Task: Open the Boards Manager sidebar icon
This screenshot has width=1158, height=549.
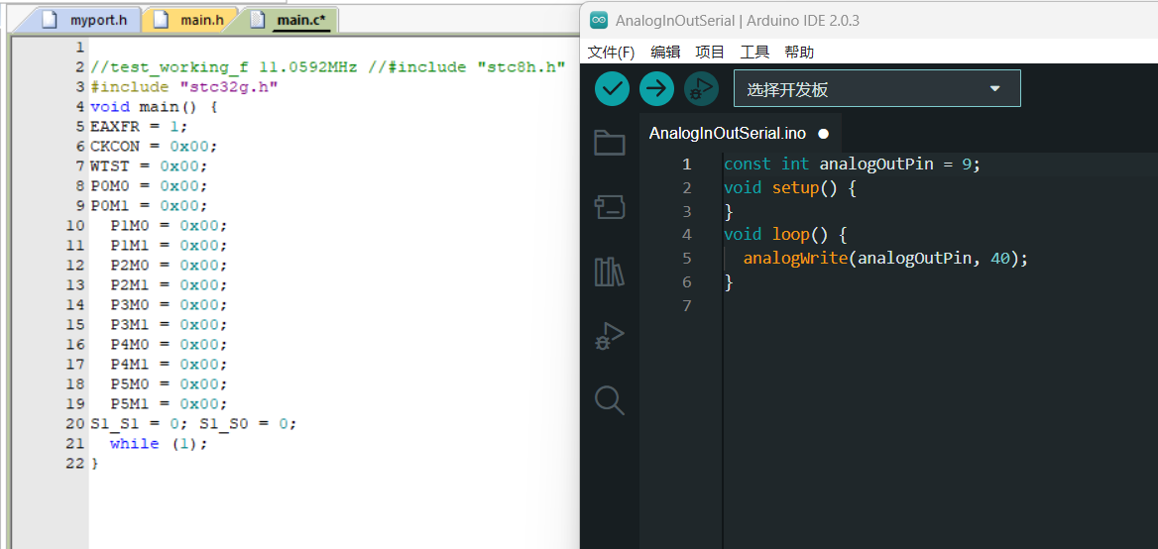Action: coord(609,207)
